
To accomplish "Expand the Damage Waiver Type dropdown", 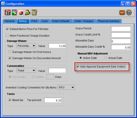I will (27, 46).
